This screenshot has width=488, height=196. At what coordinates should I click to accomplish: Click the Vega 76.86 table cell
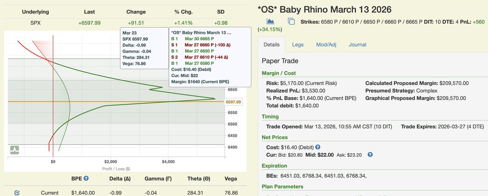click(x=231, y=193)
